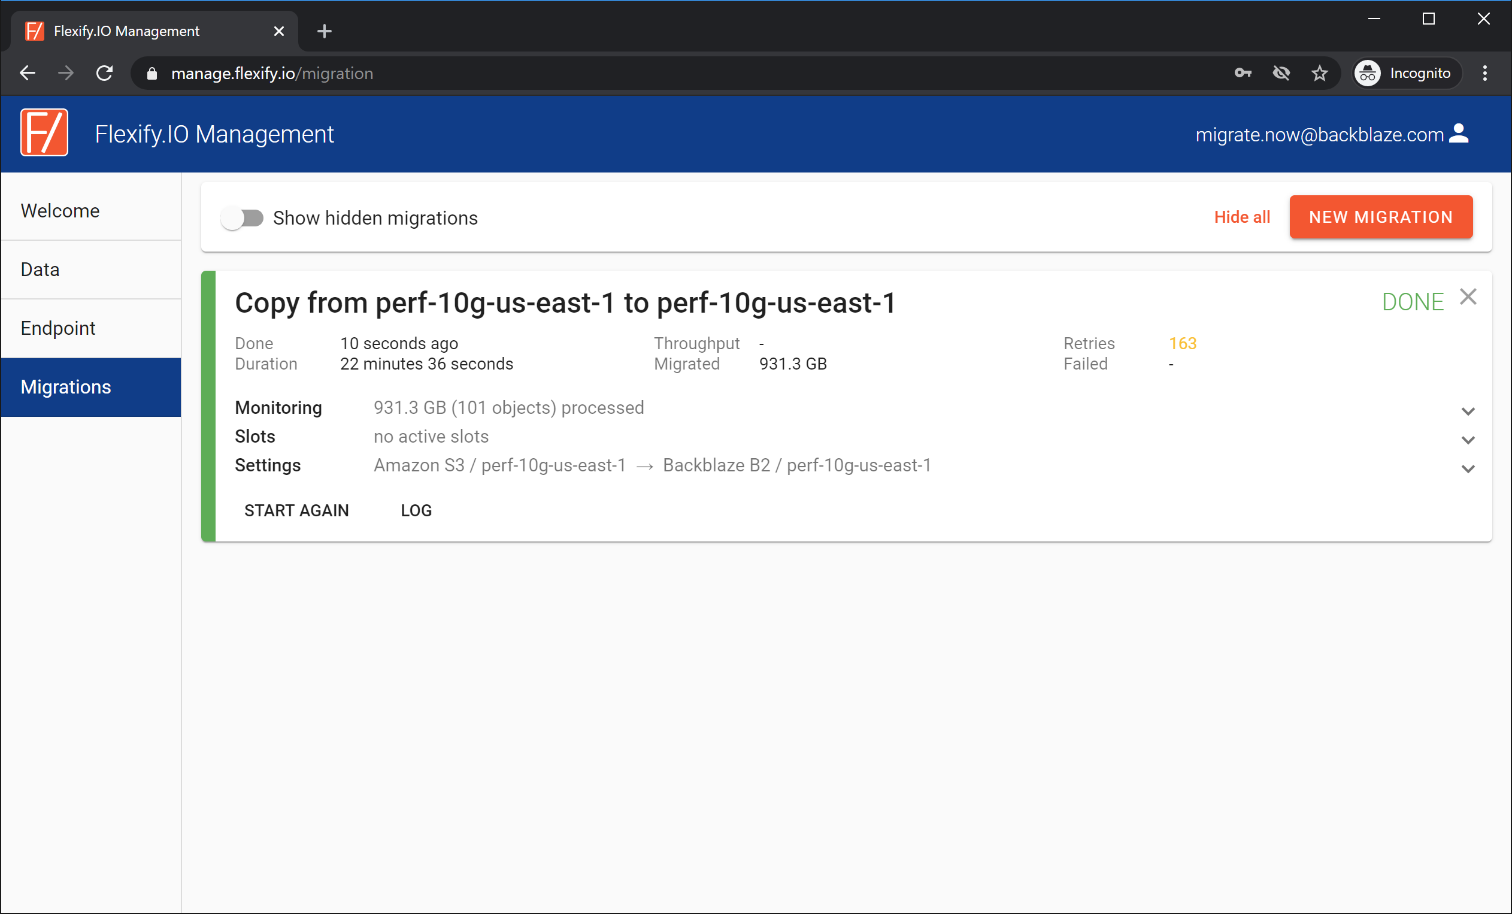Click the padlock site security icon
Screen dimensions: 1512x914
tap(151, 74)
